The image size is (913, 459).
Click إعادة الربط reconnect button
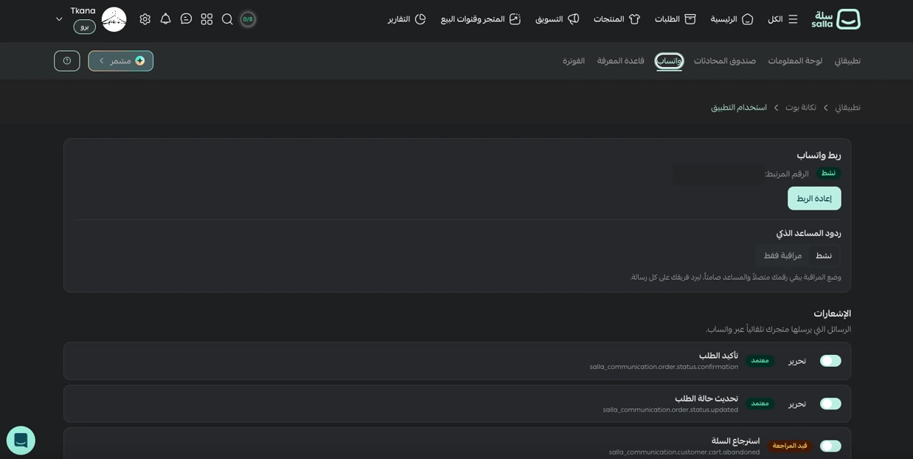814,199
